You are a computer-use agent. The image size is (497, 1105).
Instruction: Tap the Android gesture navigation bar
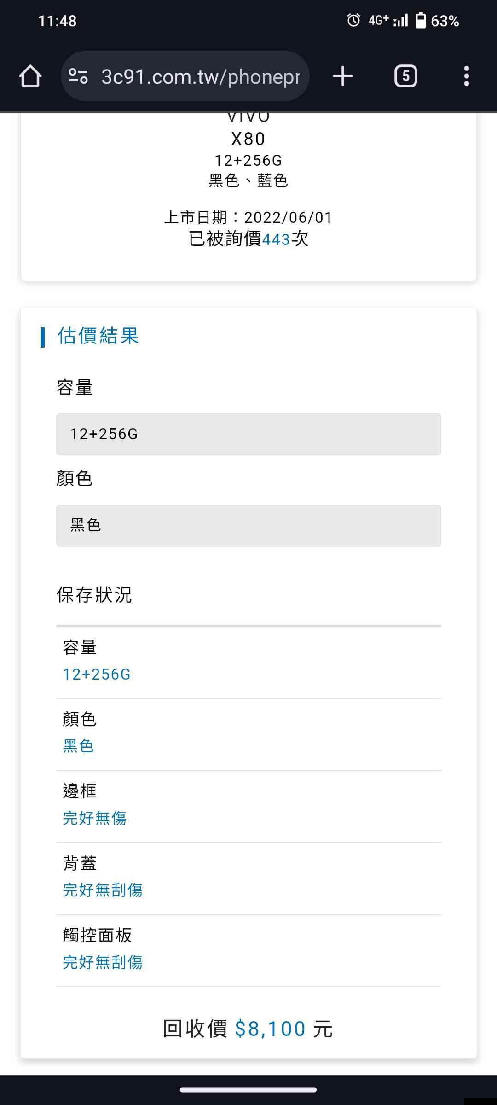(x=248, y=1090)
